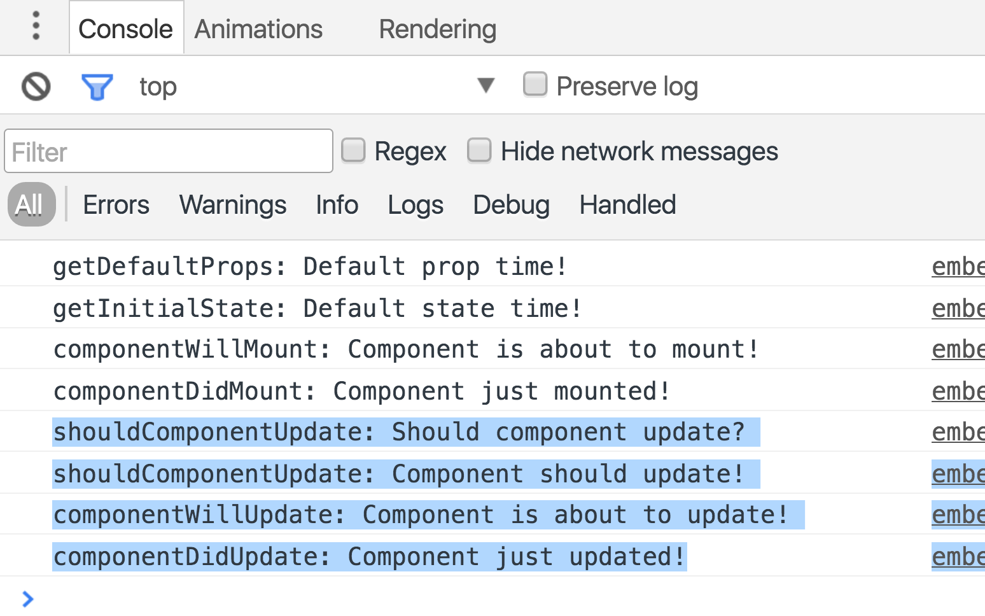Select the Console tab
Image resolution: width=985 pixels, height=616 pixels.
pyautogui.click(x=125, y=29)
